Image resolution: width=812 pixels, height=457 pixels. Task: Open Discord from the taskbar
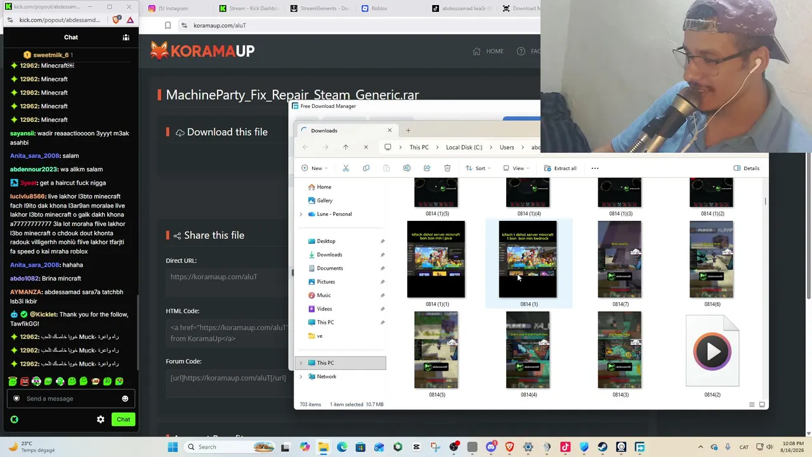pyautogui.click(x=491, y=447)
